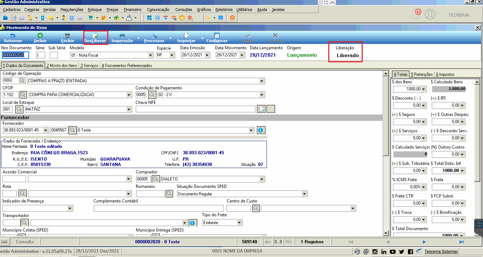Expand the COMPRAS A PRAZO (ENTRADA) dropdown

[262, 81]
